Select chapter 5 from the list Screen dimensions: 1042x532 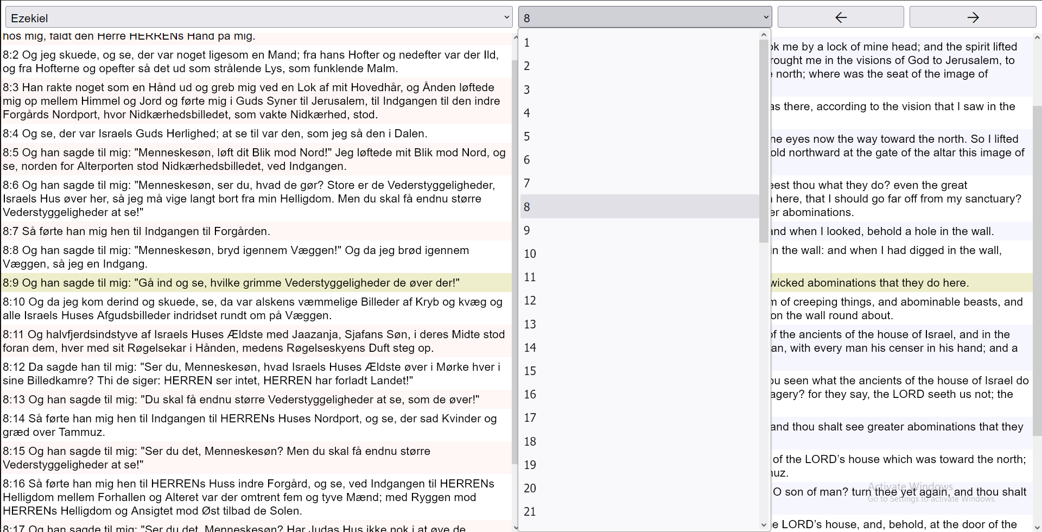[x=639, y=136]
